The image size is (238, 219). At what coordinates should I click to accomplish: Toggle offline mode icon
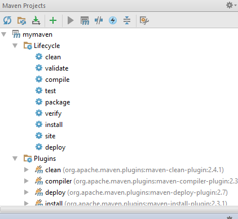click(x=99, y=20)
